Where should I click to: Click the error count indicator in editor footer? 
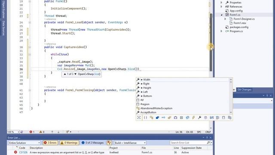point(32,132)
